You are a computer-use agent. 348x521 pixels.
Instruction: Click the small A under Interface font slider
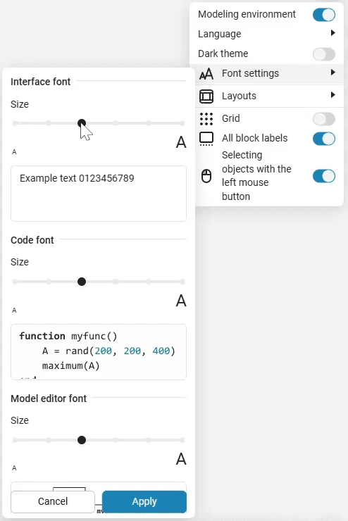tap(14, 152)
